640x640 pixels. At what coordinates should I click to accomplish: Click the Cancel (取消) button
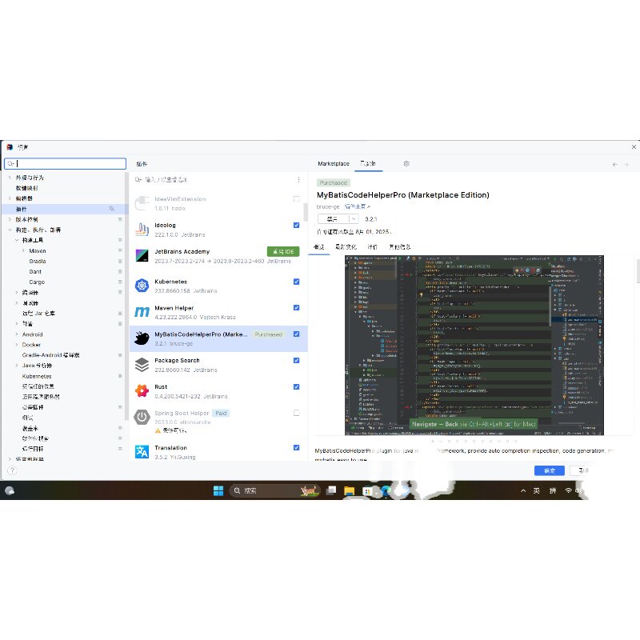click(583, 470)
